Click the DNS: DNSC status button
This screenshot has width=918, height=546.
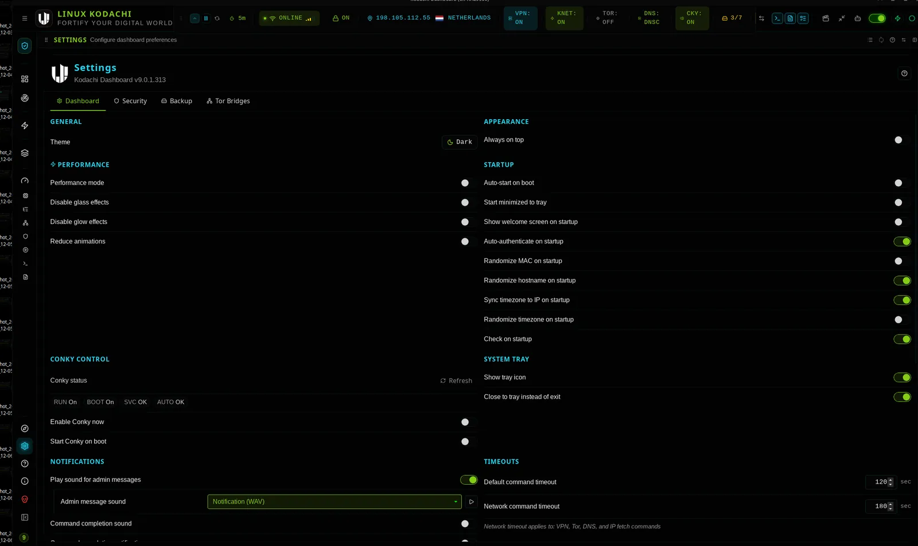(650, 18)
